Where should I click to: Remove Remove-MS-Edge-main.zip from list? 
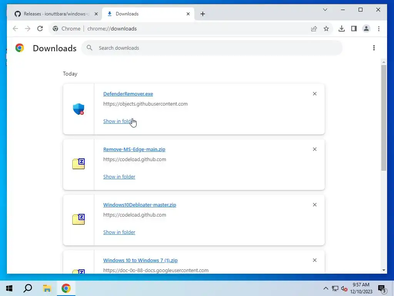[315, 149]
